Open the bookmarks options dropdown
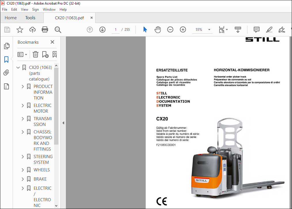292x209 pixels. click(x=22, y=54)
